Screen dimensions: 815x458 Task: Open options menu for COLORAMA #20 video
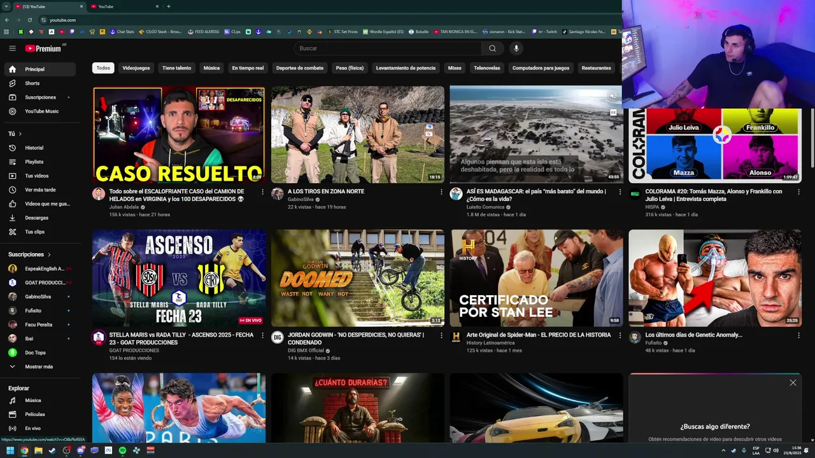tap(799, 192)
